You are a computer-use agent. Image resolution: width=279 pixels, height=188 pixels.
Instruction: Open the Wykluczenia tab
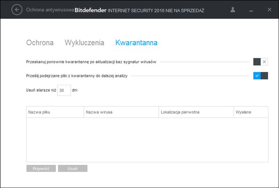coord(84,43)
